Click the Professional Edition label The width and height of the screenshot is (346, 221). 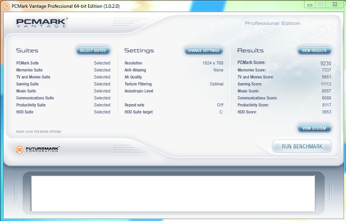[273, 23]
